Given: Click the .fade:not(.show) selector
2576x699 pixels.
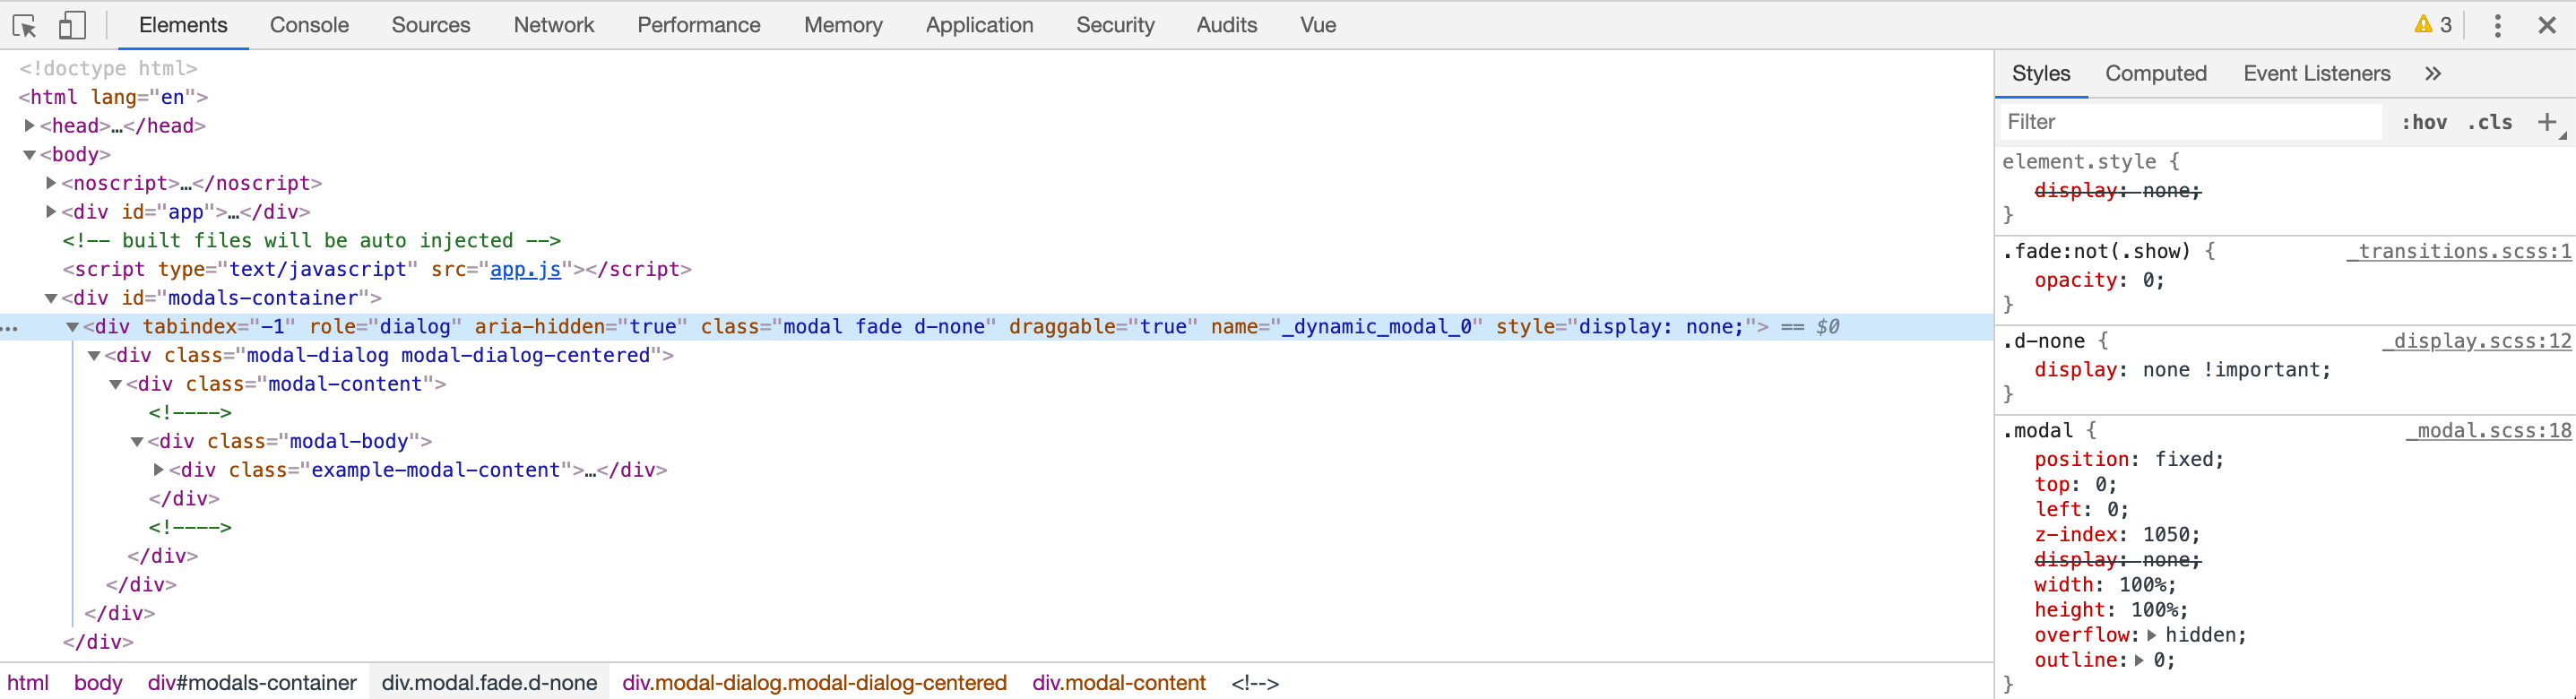Looking at the screenshot, I should (x=2096, y=251).
